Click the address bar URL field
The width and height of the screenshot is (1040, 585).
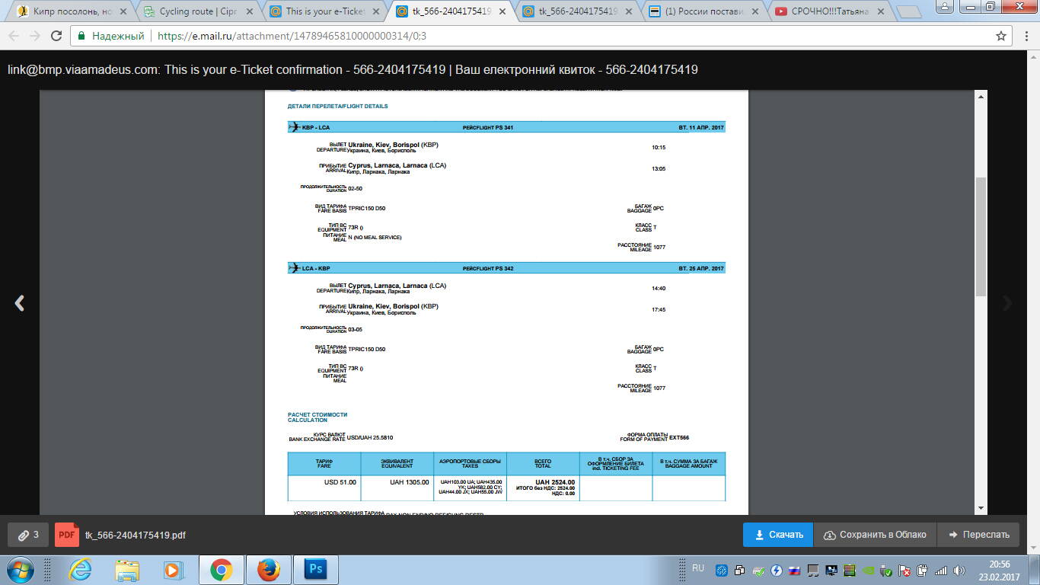[533, 36]
